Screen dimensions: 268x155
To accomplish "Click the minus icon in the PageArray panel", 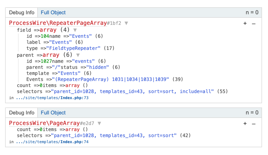I will [254, 124].
